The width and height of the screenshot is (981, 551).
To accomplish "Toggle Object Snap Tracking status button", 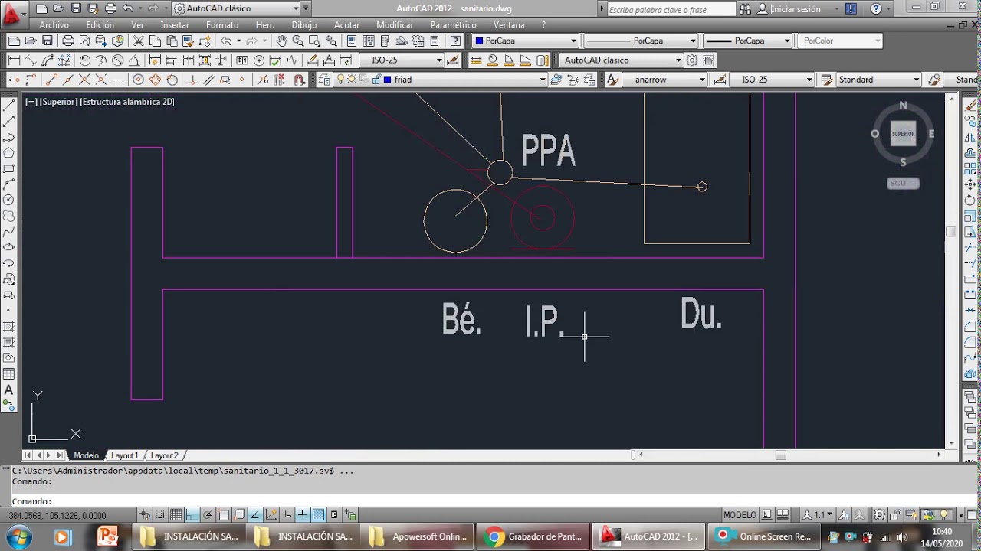I will [255, 515].
